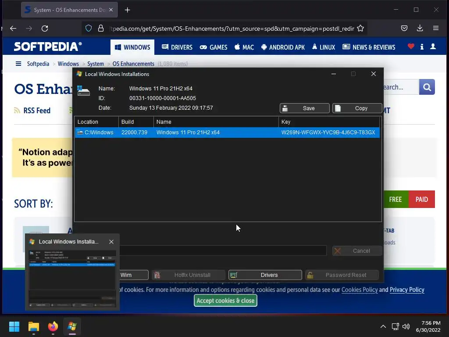449x337 pixels.
Task: Click the info icon in Softpedia header
Action: tap(422, 47)
